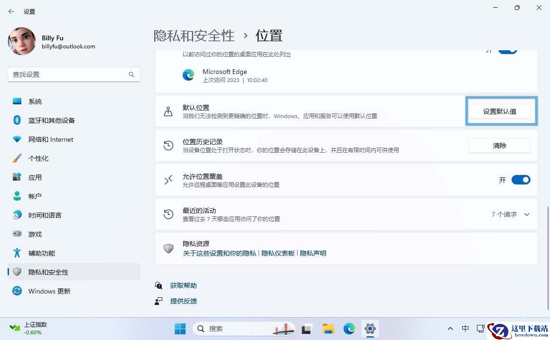This screenshot has width=550, height=340.
Task: Click the taskbar 搜索 box
Action: click(244, 329)
